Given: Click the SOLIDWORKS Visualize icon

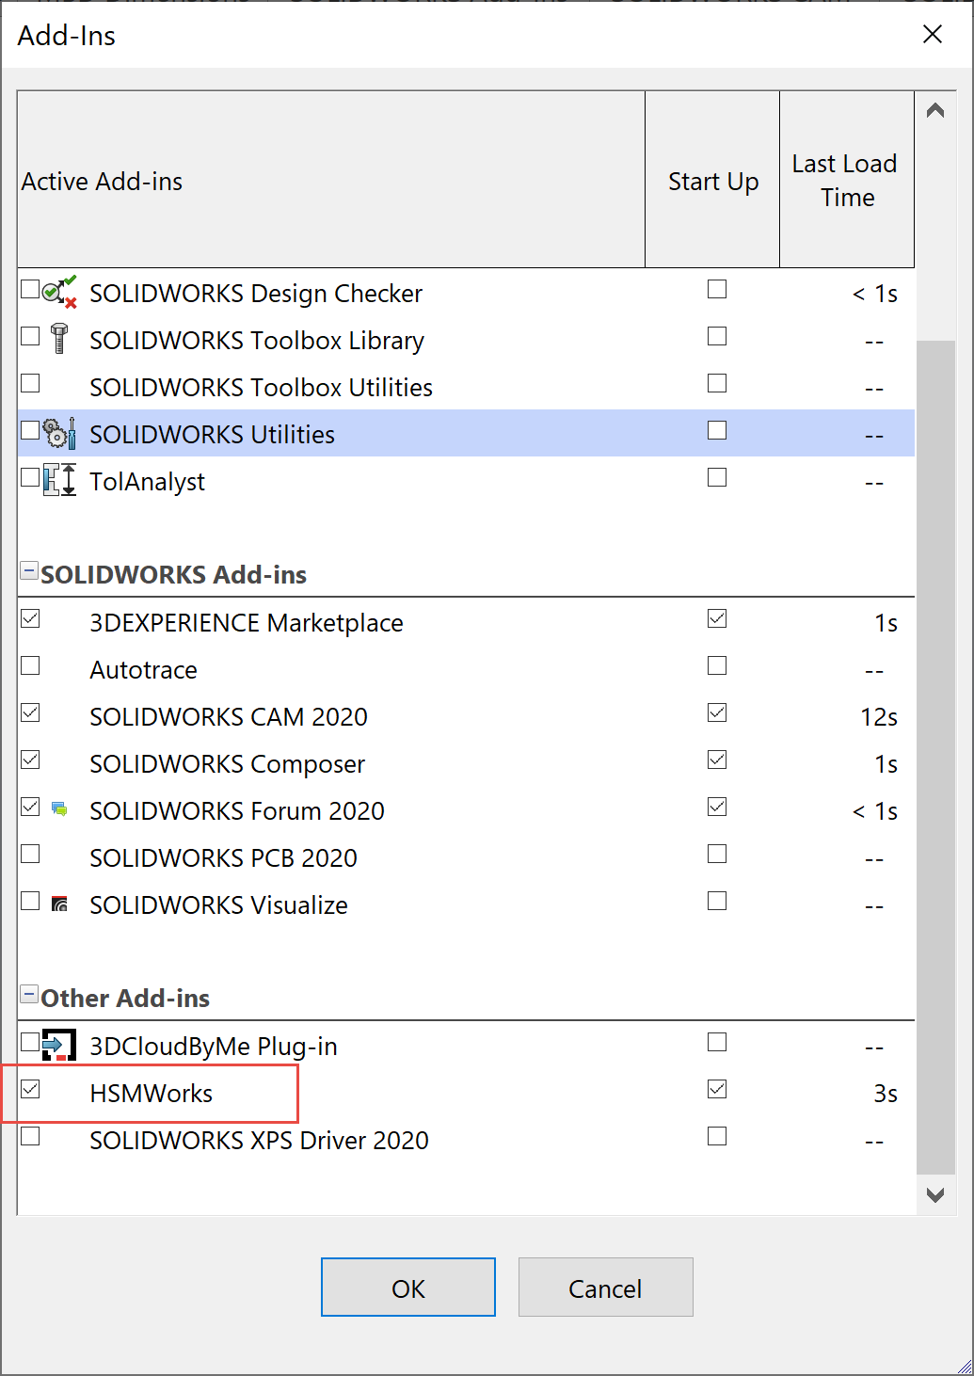Looking at the screenshot, I should point(59,904).
